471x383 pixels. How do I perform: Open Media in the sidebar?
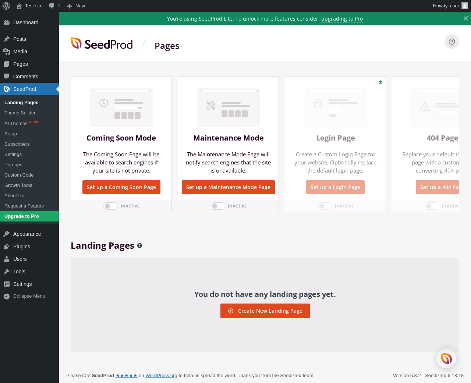coord(29,52)
